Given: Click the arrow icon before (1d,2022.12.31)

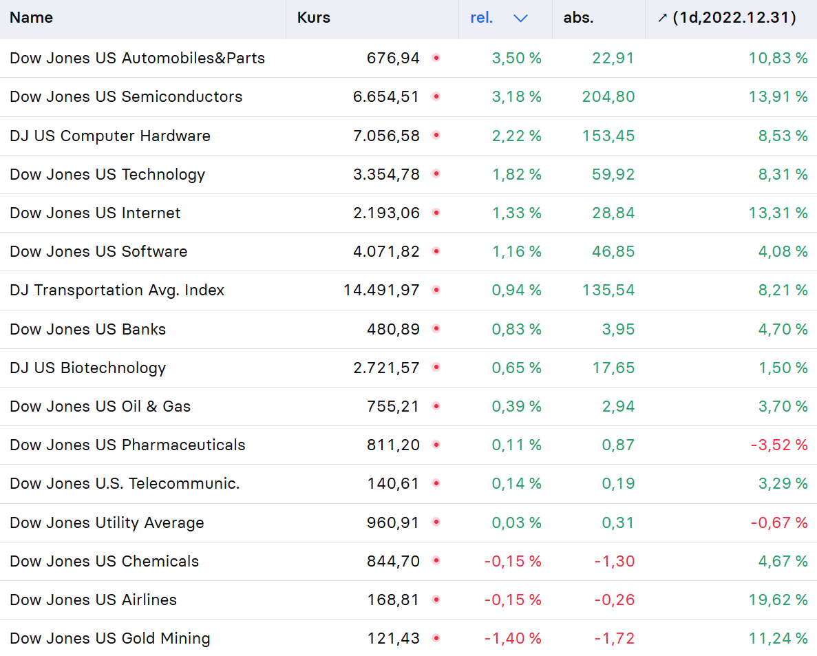Looking at the screenshot, I should tap(662, 18).
